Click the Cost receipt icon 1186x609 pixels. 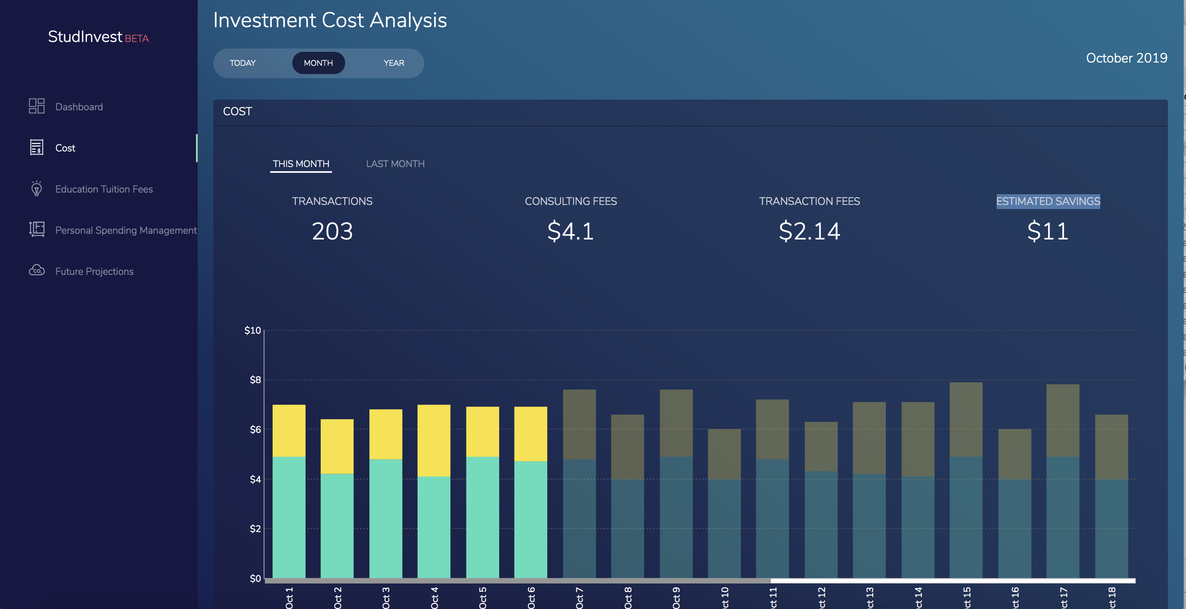tap(36, 148)
